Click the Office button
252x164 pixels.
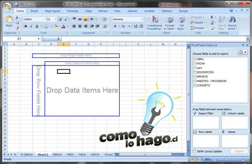point(8,7)
